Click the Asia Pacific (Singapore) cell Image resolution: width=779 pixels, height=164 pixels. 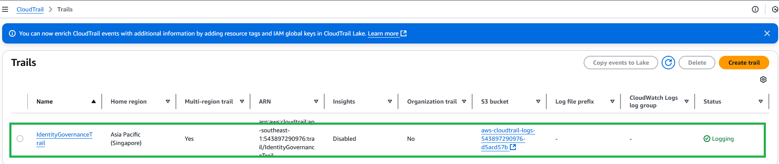126,139
